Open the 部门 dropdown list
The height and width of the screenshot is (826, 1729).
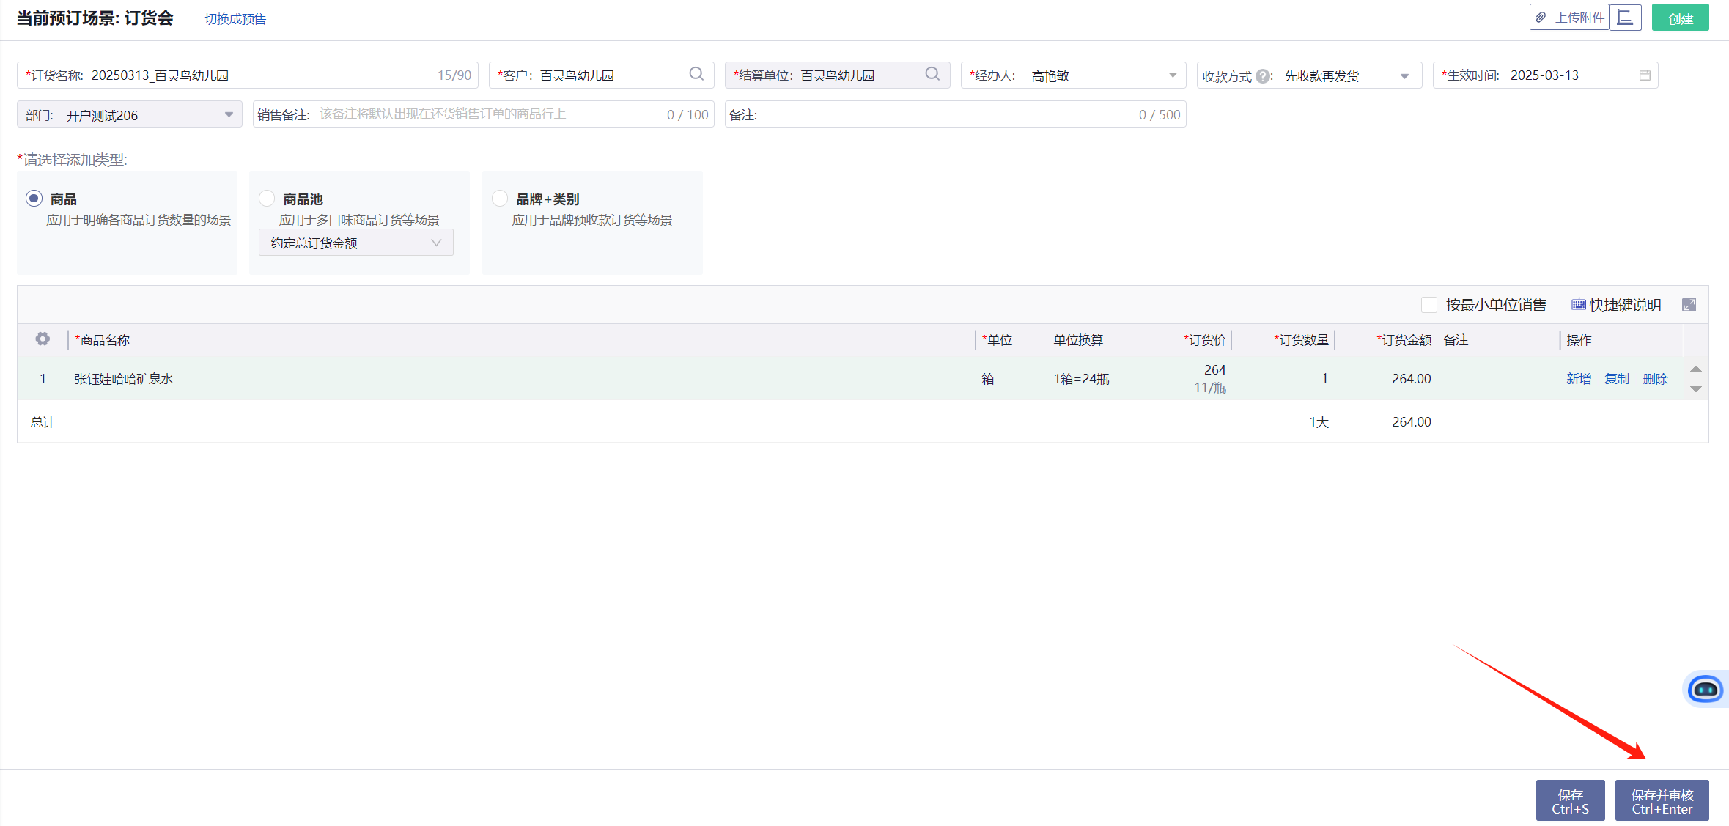229,115
